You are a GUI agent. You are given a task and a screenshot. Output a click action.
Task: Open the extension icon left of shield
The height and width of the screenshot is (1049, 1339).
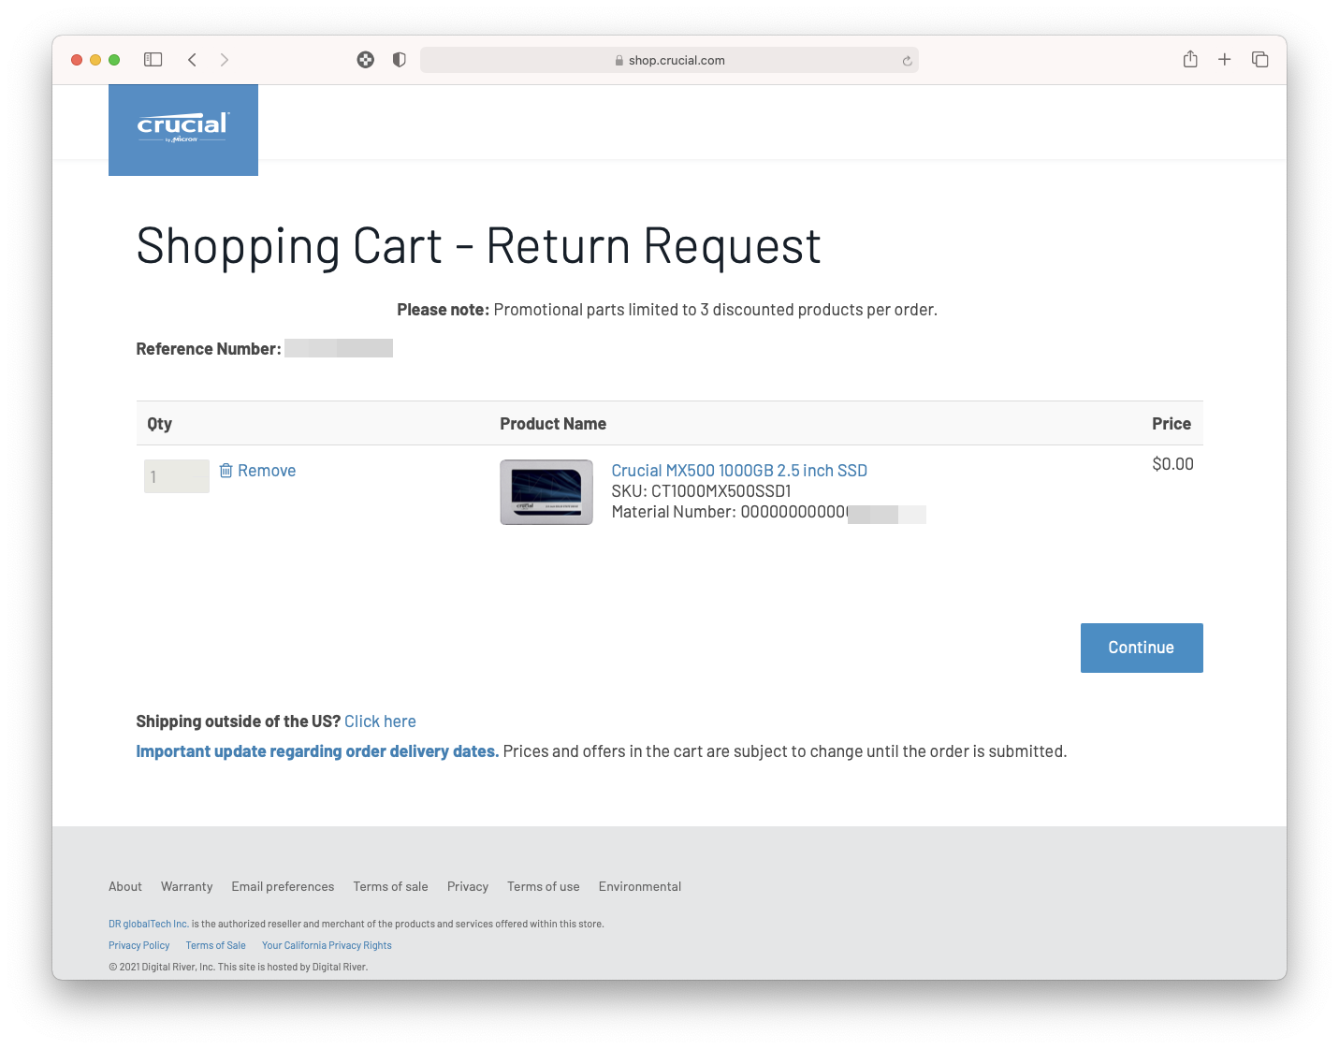366,60
